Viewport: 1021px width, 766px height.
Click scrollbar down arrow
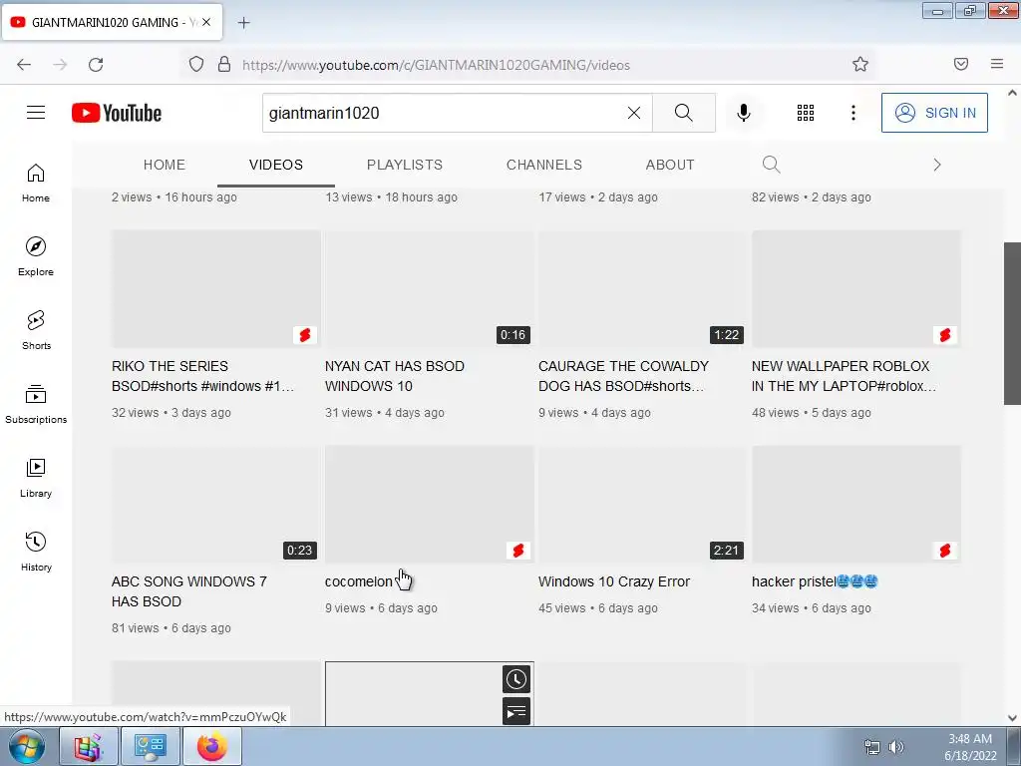click(1012, 718)
